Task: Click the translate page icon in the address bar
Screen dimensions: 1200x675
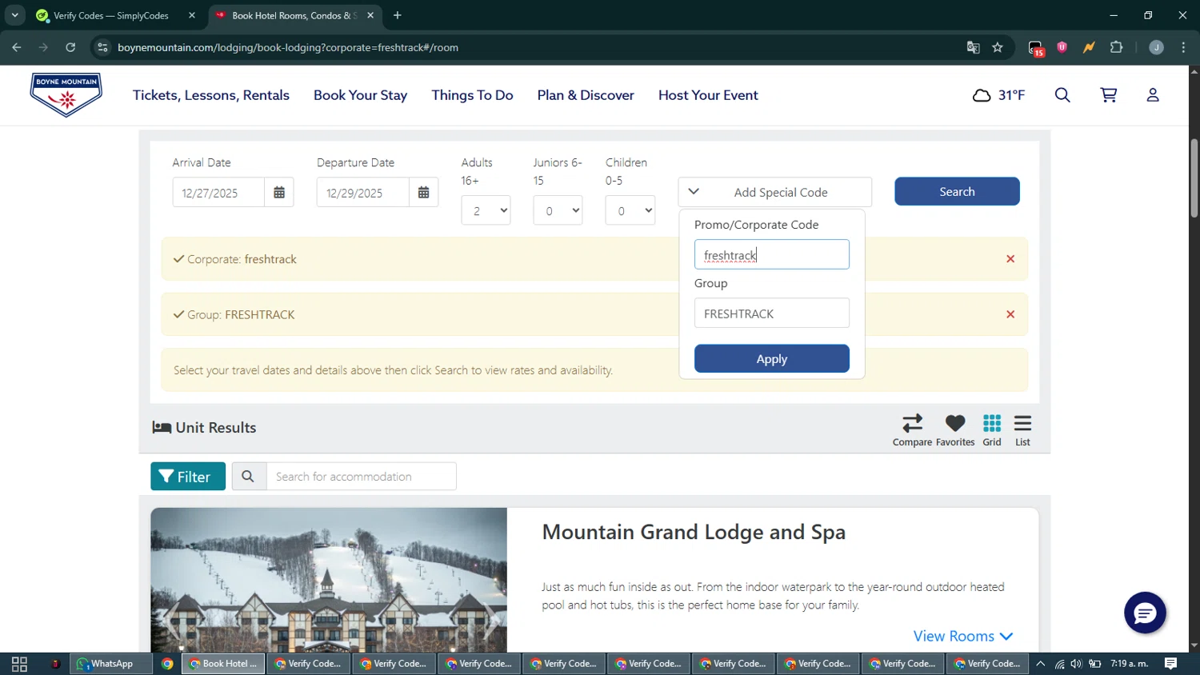Action: pos(974,48)
